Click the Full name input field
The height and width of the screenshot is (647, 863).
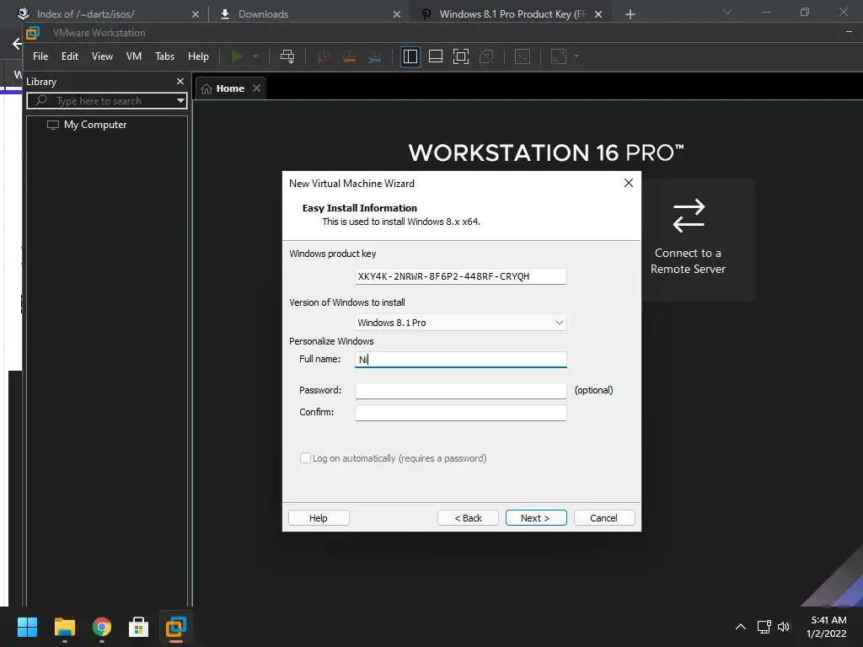pyautogui.click(x=461, y=359)
